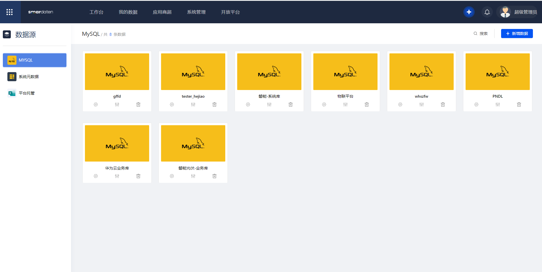The image size is (542, 272).
Task: Click PNDL card target icon
Action: tap(476, 104)
